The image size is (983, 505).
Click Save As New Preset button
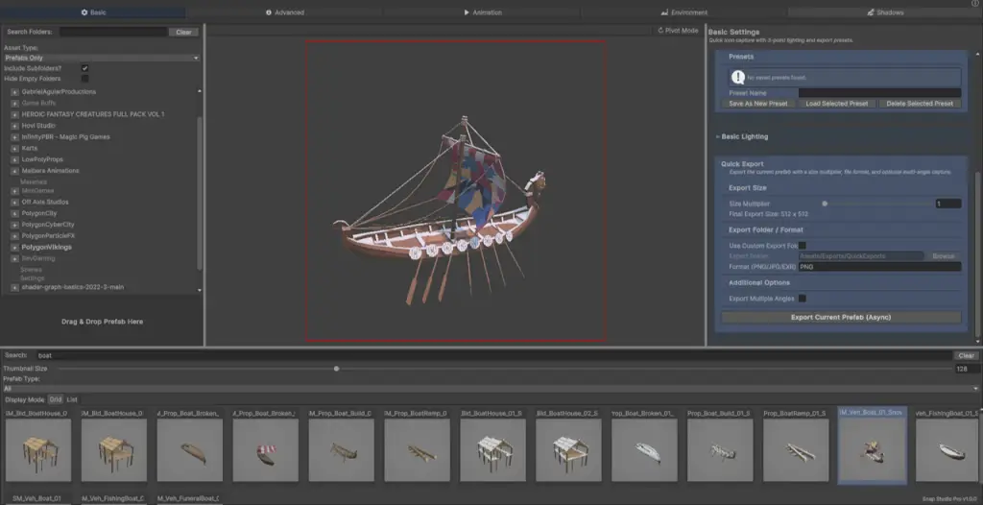point(758,104)
